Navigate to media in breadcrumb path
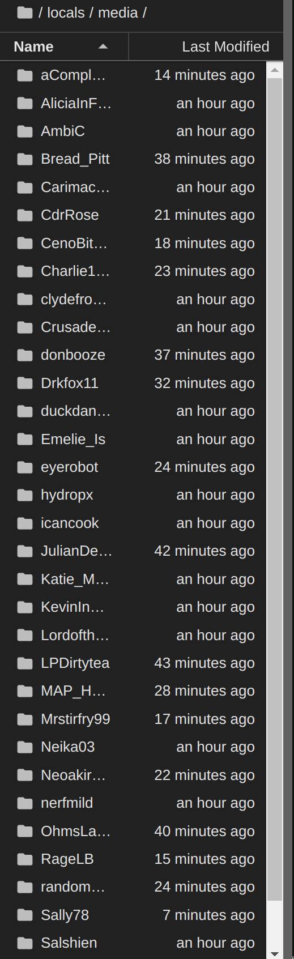The width and height of the screenshot is (294, 959). [118, 12]
